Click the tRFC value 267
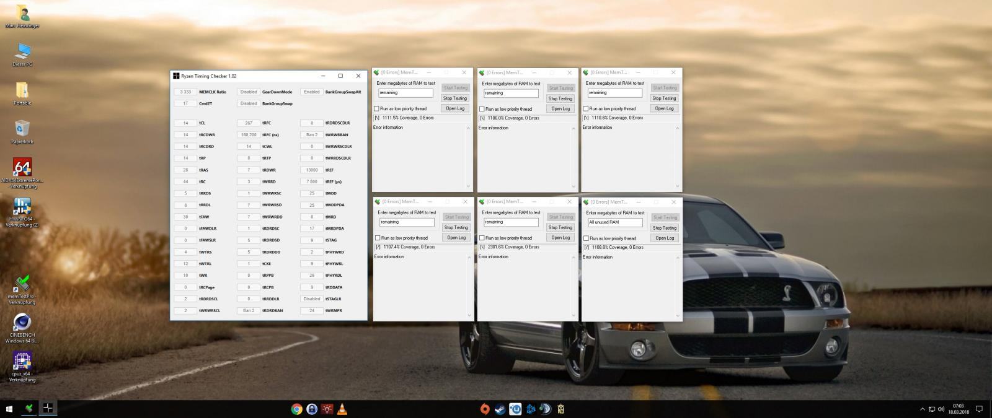 tap(249, 123)
